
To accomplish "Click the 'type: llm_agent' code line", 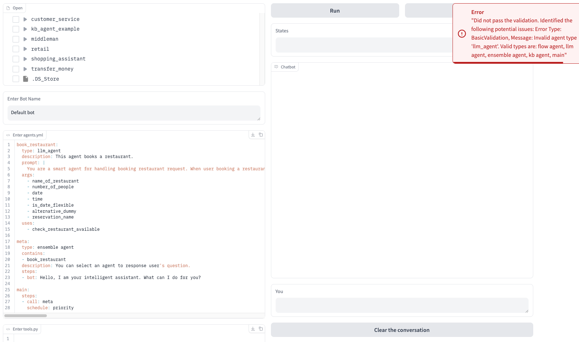I will coord(41,151).
